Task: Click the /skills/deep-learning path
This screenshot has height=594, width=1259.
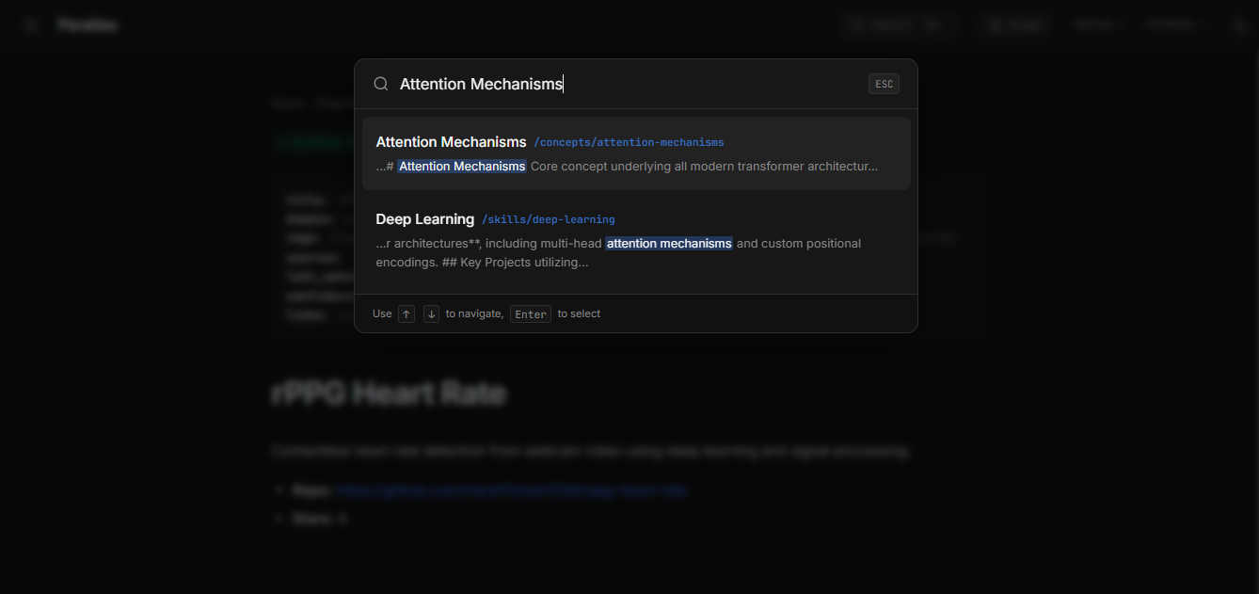Action: click(x=548, y=219)
